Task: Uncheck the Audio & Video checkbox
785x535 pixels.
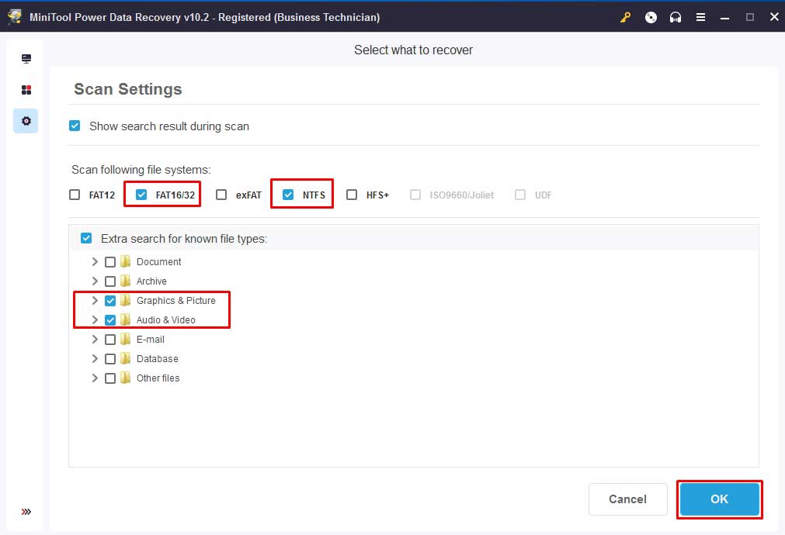Action: coord(110,320)
